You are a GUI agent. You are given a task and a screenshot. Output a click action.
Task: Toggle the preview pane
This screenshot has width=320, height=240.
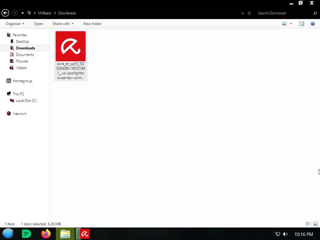pos(302,24)
